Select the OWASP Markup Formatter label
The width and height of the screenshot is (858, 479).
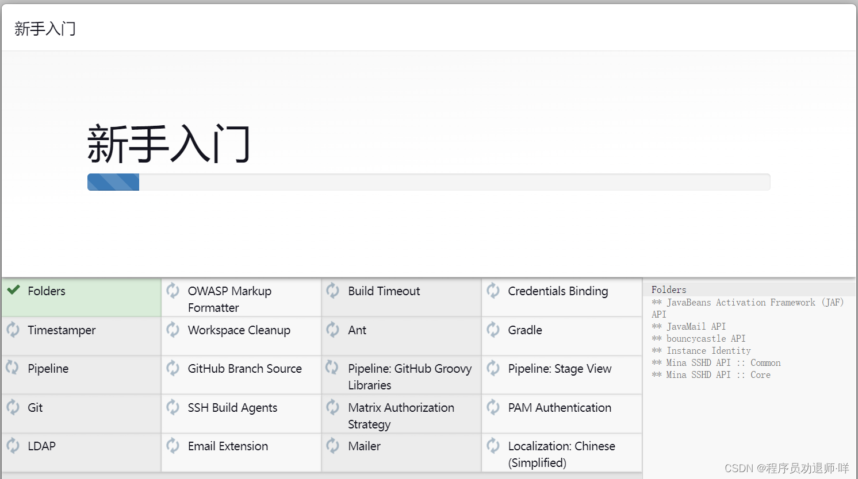[x=229, y=299]
